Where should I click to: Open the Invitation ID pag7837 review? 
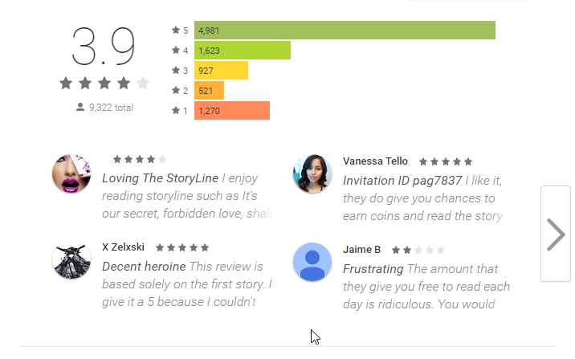point(423,198)
